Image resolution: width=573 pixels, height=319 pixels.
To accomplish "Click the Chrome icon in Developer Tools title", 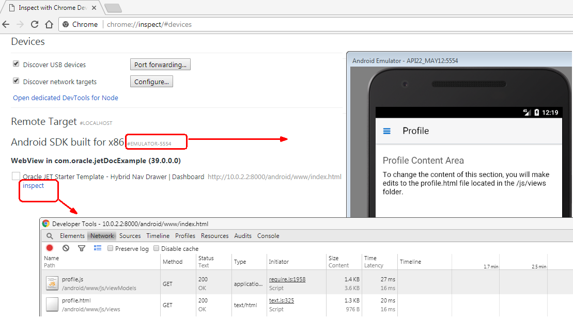I will tap(45, 224).
